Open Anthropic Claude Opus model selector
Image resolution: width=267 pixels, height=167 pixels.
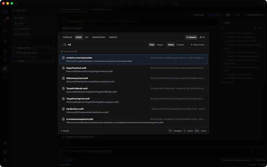237,160
